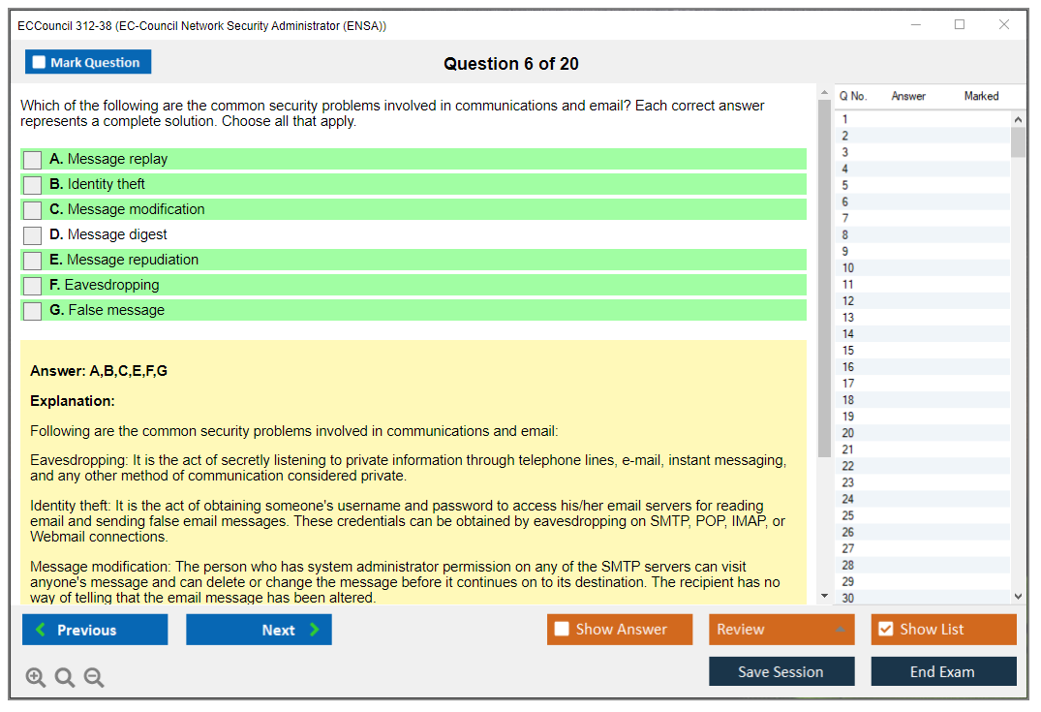The image size is (1041, 712).
Task: Uncheck the Show List option
Action: click(885, 630)
